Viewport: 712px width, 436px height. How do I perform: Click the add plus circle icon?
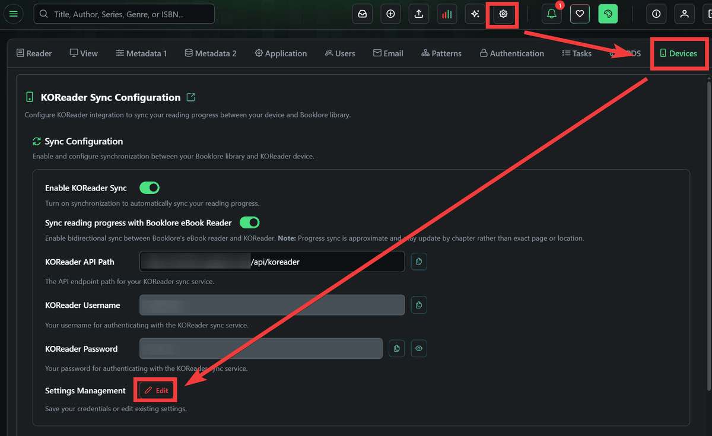[x=390, y=14]
